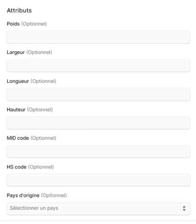Click the MID code label
The width and height of the screenshot is (196, 224).
pyautogui.click(x=18, y=138)
